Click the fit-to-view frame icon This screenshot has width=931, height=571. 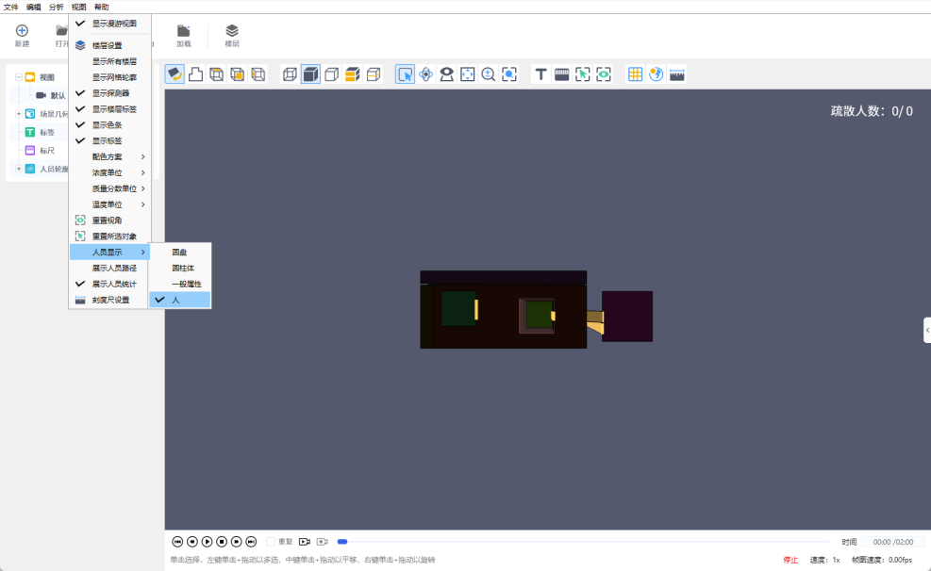pos(467,74)
